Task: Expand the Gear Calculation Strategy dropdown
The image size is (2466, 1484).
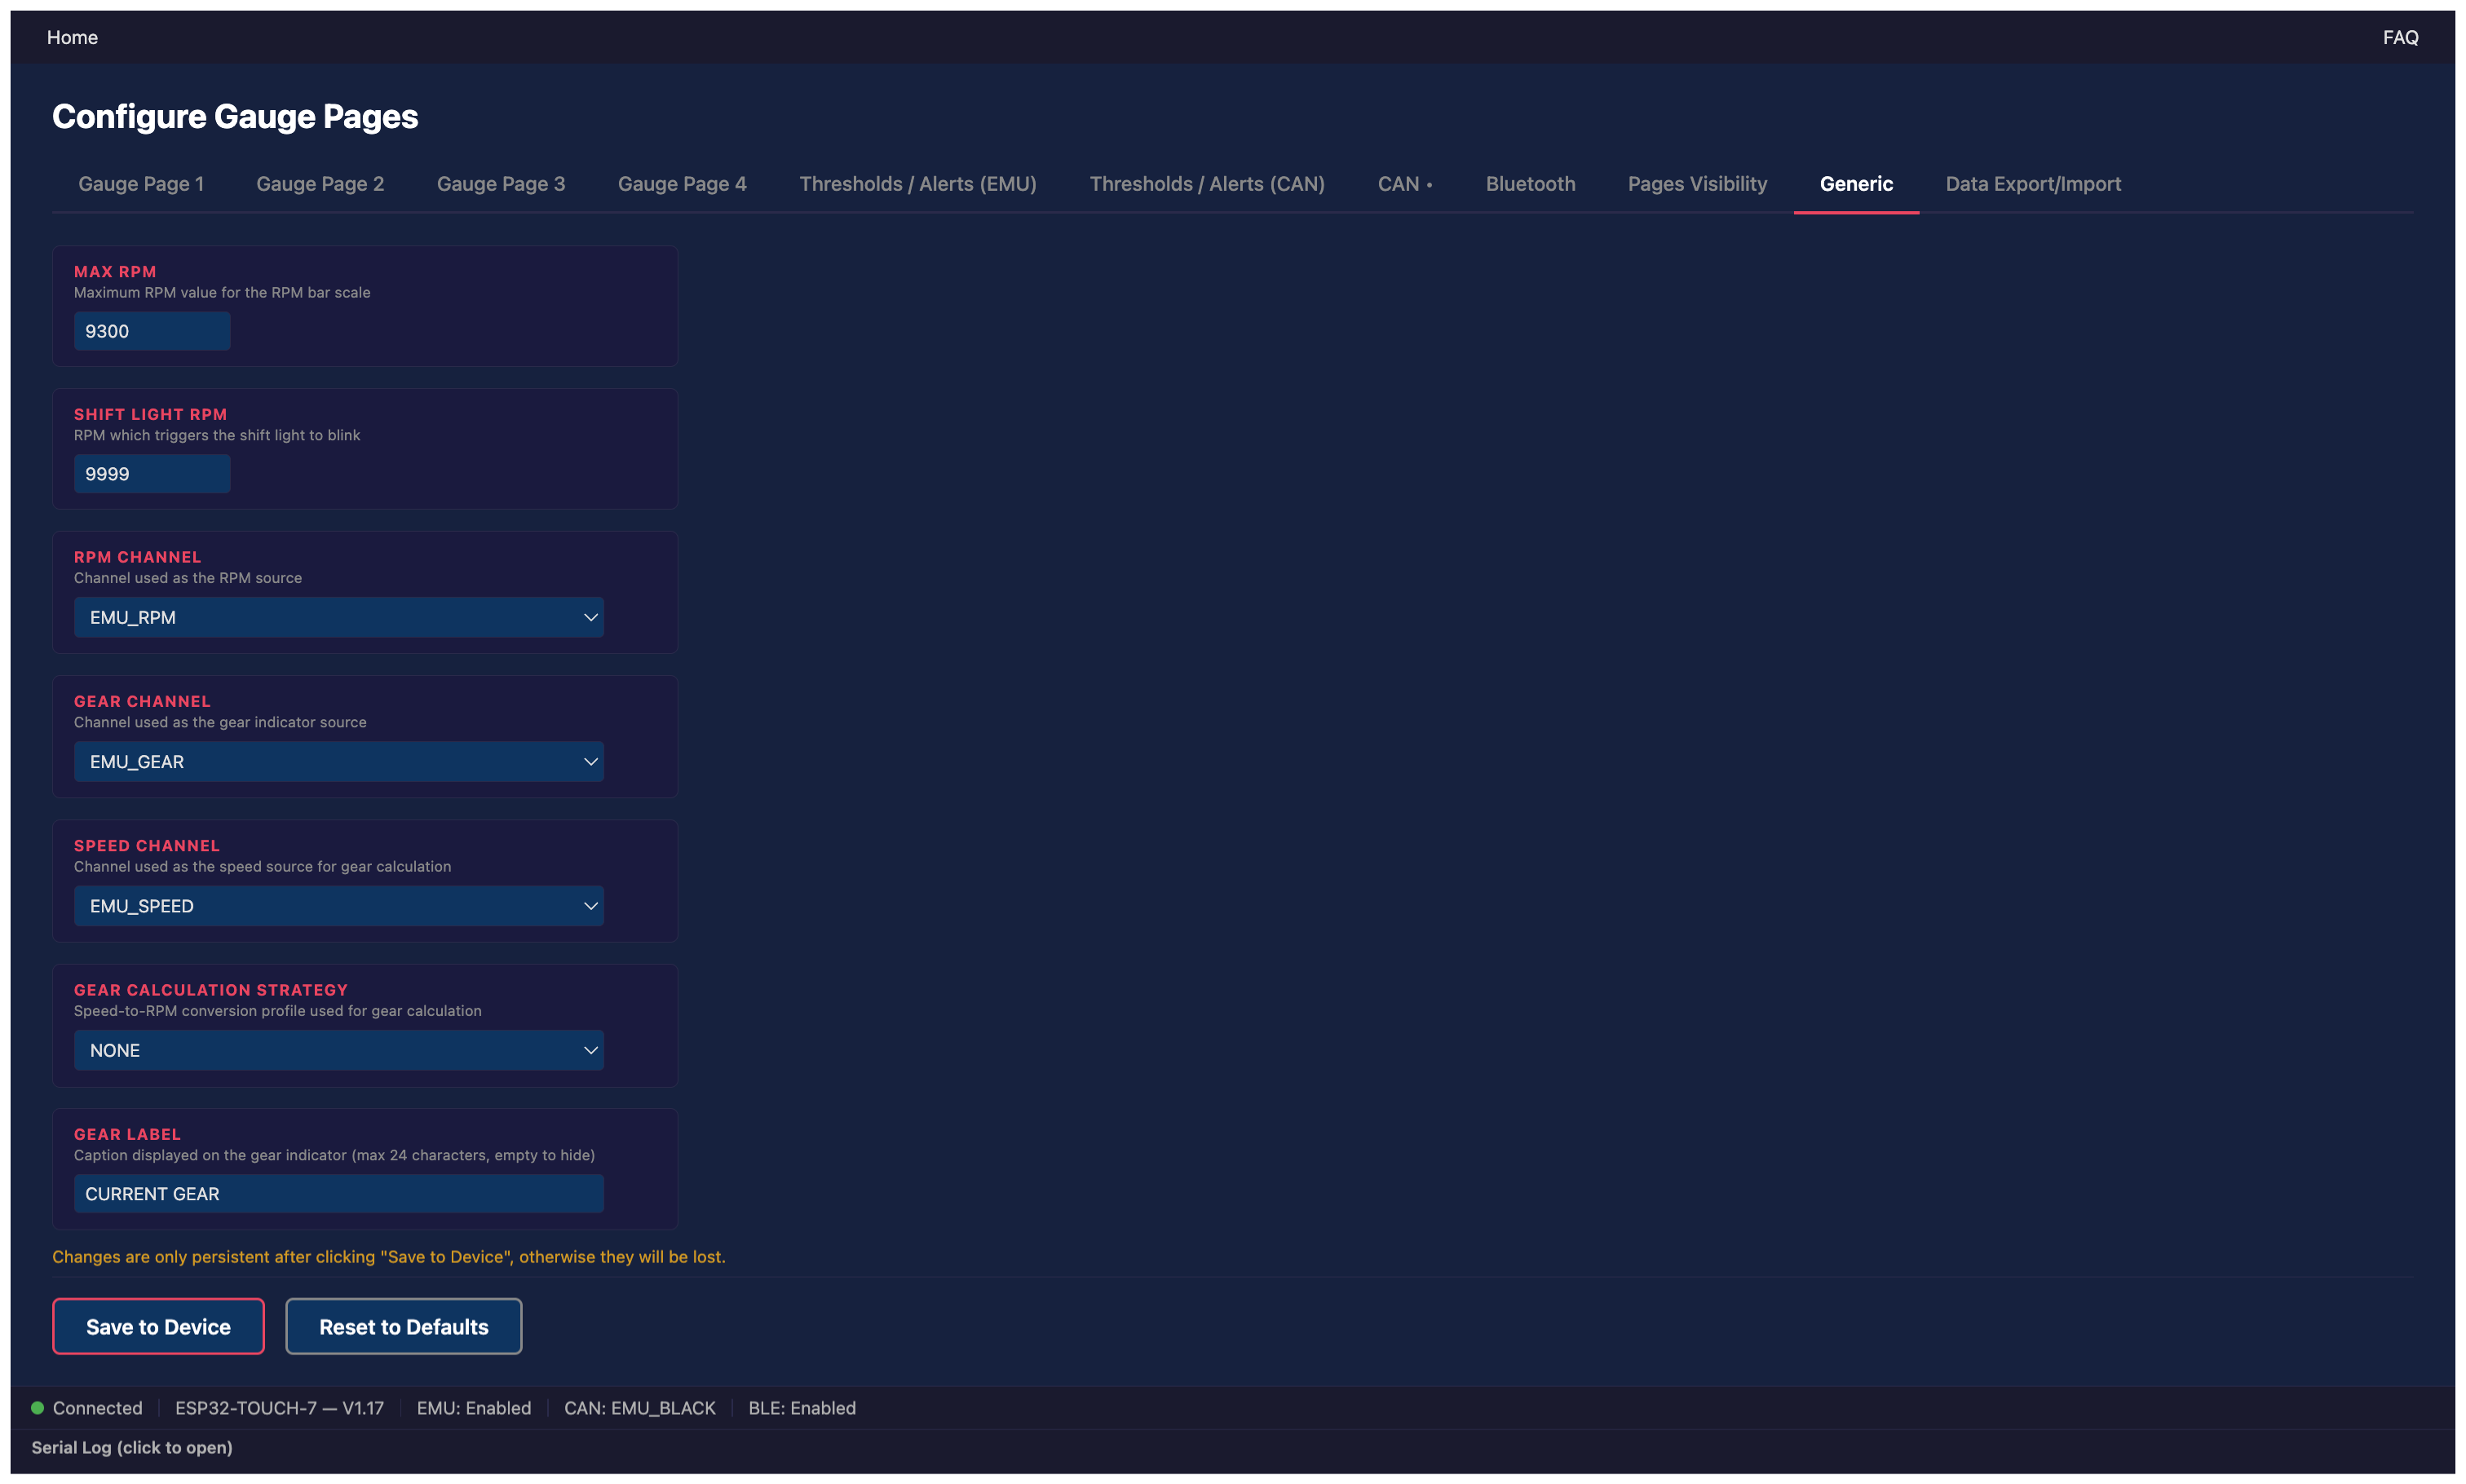Action: pos(338,1050)
